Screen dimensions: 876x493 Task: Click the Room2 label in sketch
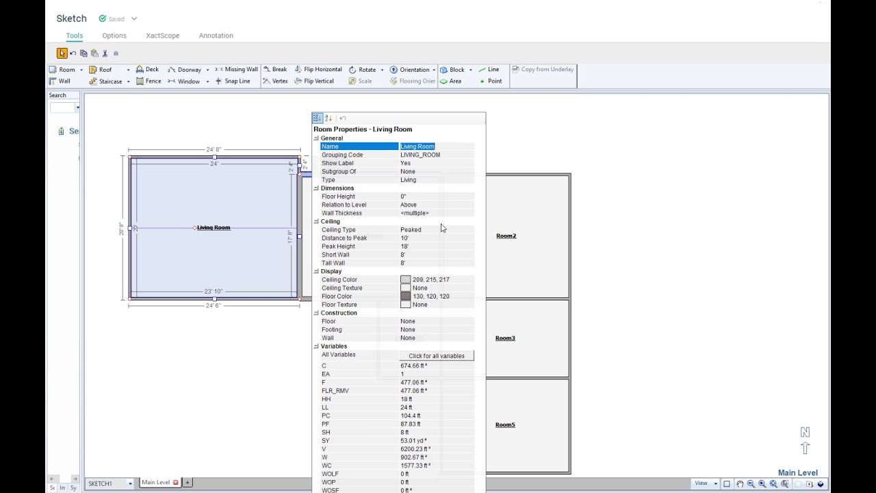click(506, 236)
